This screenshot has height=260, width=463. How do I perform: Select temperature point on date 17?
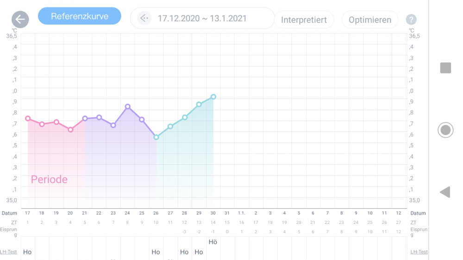coord(28,118)
